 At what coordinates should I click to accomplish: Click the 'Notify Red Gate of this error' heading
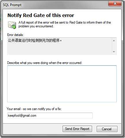coord(41,15)
